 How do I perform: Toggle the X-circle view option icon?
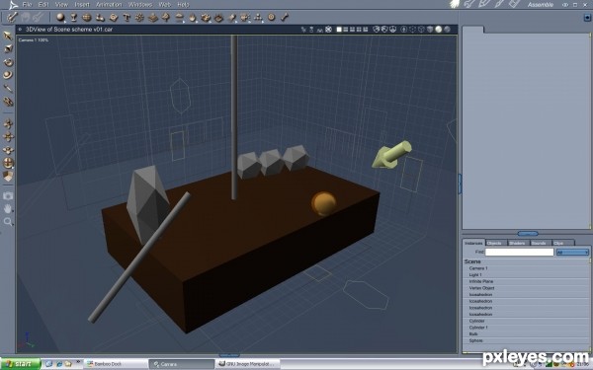tap(329, 29)
